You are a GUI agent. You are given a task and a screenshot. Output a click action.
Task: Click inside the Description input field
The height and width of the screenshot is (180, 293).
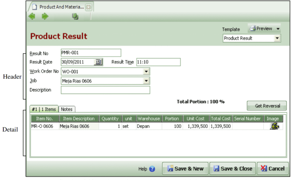(x=105, y=90)
